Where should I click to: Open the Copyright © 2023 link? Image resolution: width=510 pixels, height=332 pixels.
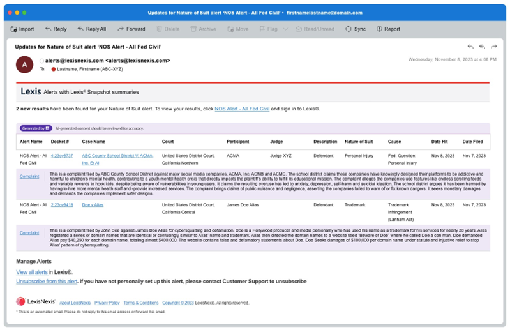click(x=178, y=303)
